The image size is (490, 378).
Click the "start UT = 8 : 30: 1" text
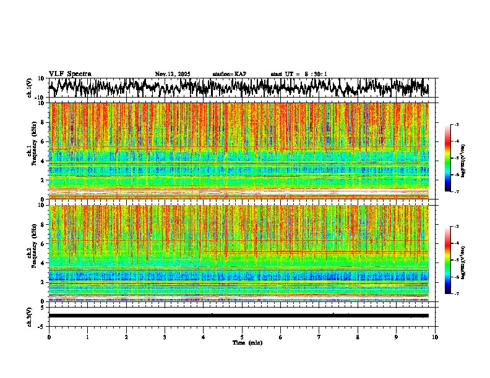(x=299, y=74)
